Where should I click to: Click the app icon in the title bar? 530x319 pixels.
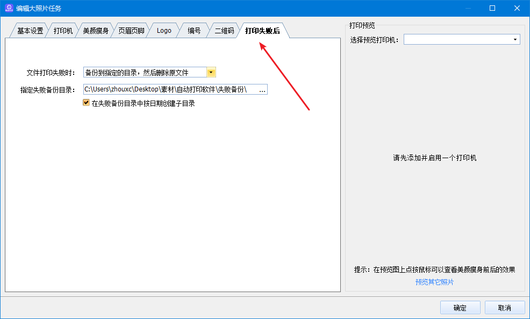pyautogui.click(x=9, y=8)
